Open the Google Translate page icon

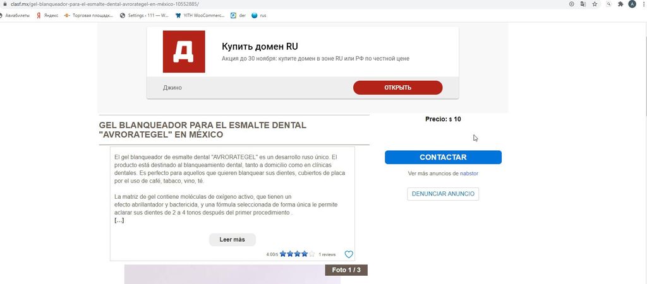point(583,4)
